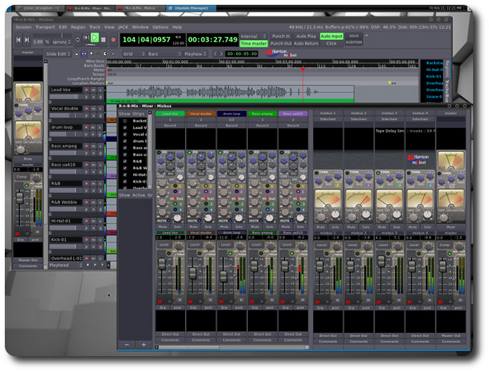Open route group 'g' button on Bass ampeg track
The width and height of the screenshot is (489, 372).
(101, 153)
